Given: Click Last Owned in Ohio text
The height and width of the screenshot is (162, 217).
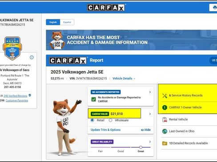Looking at the screenshot, I should pyautogui.click(x=181, y=131).
